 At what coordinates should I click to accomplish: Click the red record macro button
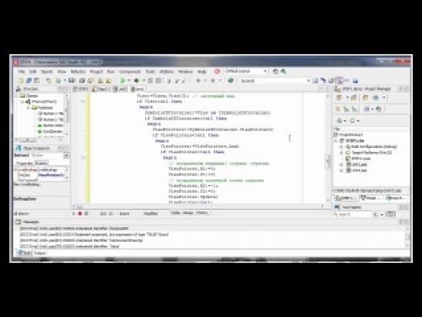[x=80, y=214]
